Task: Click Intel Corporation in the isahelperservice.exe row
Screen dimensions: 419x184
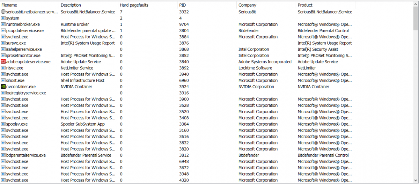Action: click(254, 50)
